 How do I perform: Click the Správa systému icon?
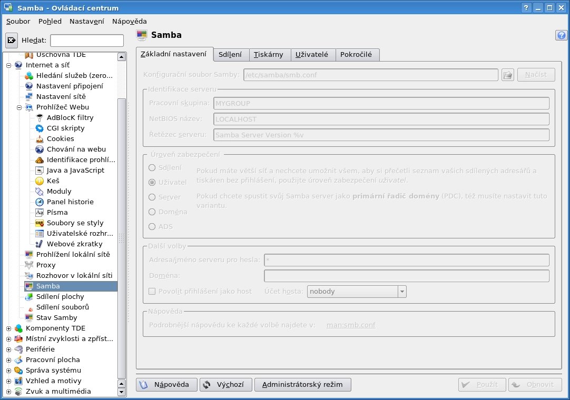[x=18, y=371]
